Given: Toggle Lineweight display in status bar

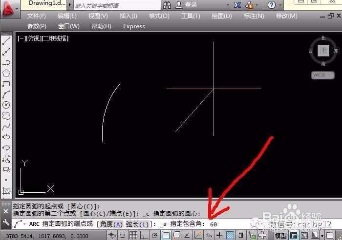Looking at the screenshot, I should click(x=219, y=236).
